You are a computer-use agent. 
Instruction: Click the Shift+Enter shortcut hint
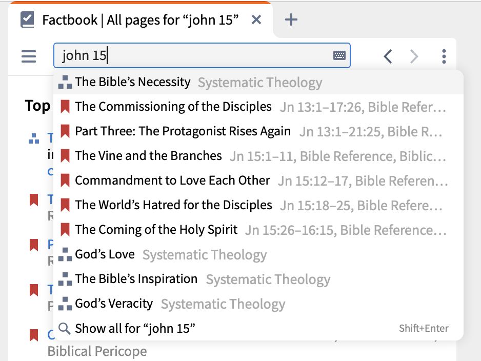tap(424, 329)
